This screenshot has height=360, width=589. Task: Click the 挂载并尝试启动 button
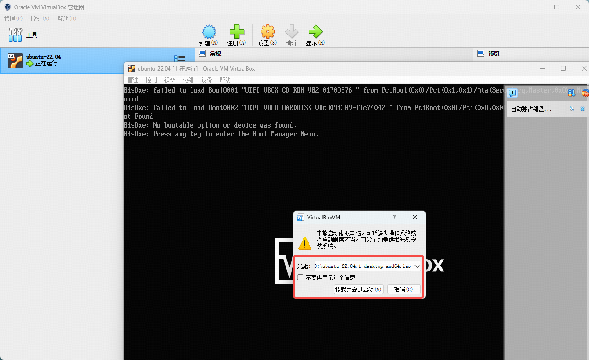[x=358, y=289]
